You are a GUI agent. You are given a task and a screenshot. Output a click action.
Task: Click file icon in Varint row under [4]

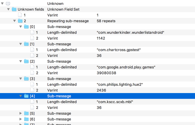32,108
